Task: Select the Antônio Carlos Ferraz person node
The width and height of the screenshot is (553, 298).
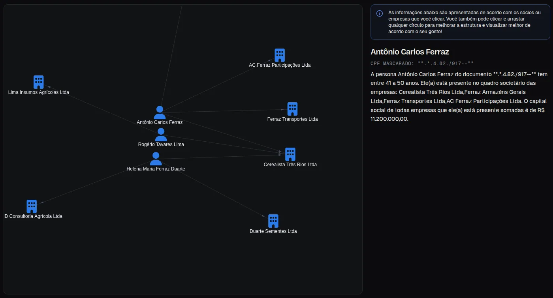Action: coord(160,112)
